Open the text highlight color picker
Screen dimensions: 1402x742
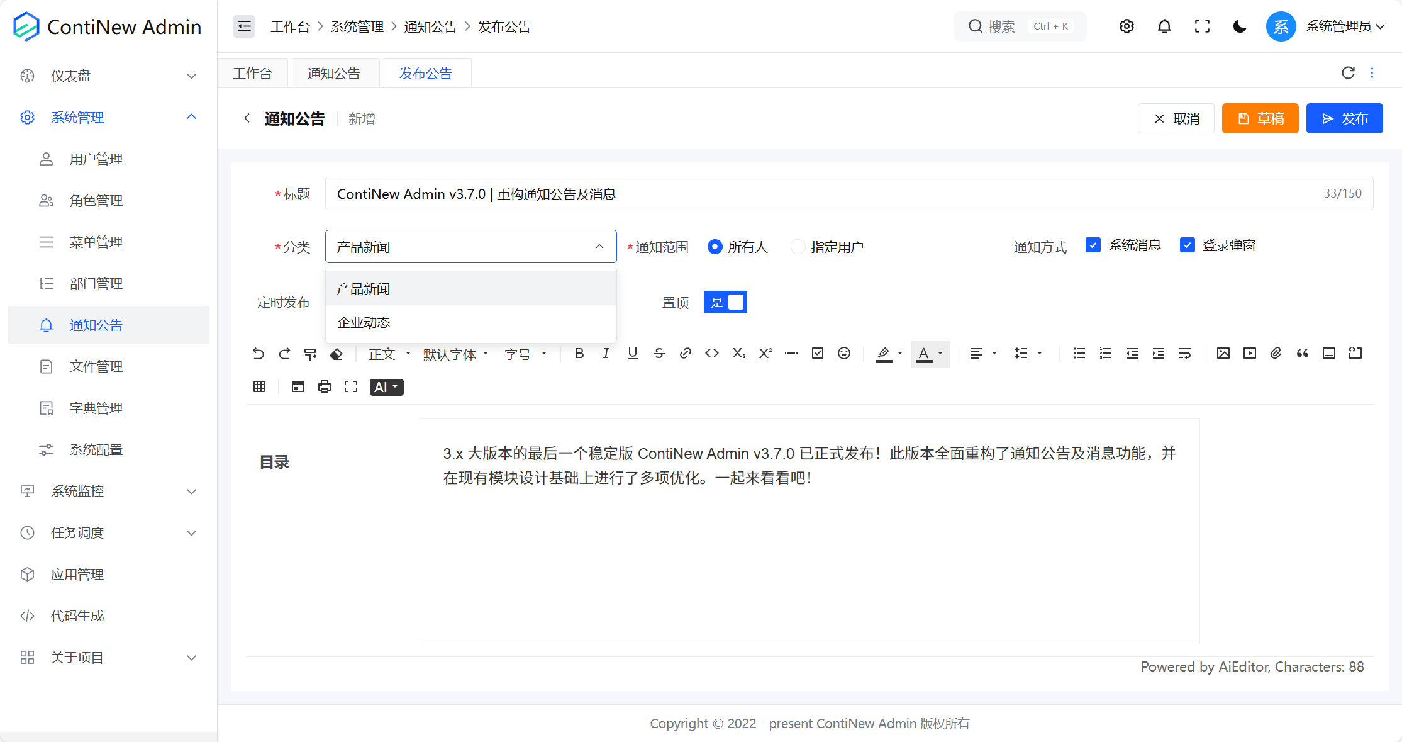tap(889, 354)
